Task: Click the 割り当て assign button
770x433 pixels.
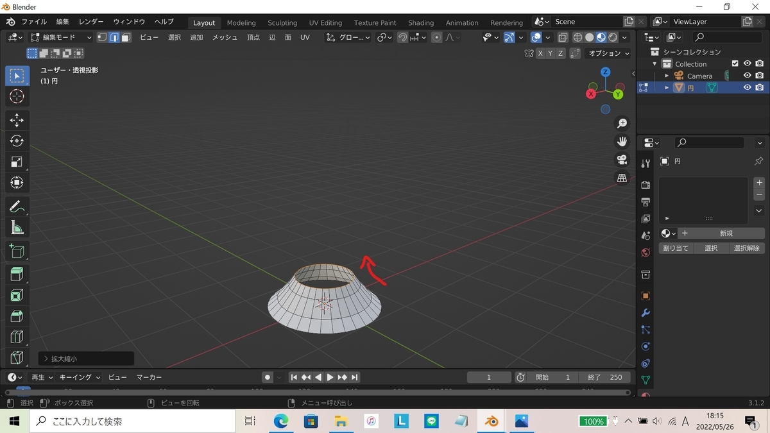Action: click(676, 248)
